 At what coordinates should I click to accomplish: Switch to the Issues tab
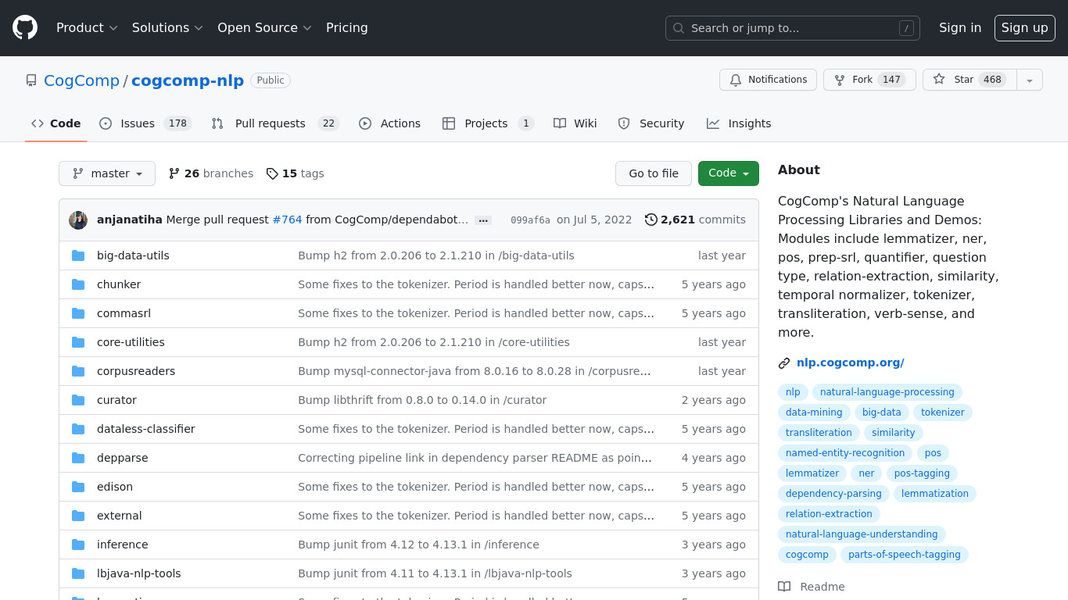145,123
